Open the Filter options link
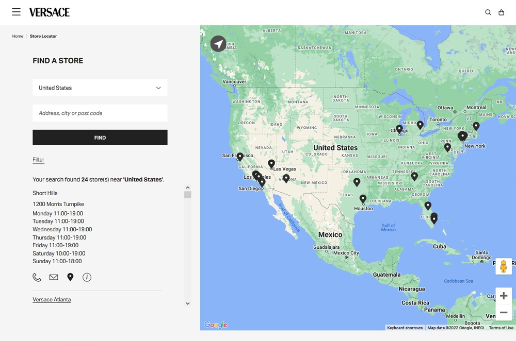 [39, 160]
